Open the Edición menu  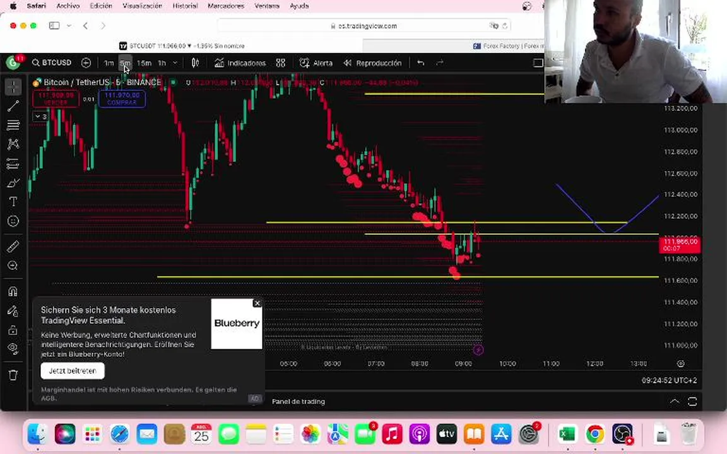point(100,6)
